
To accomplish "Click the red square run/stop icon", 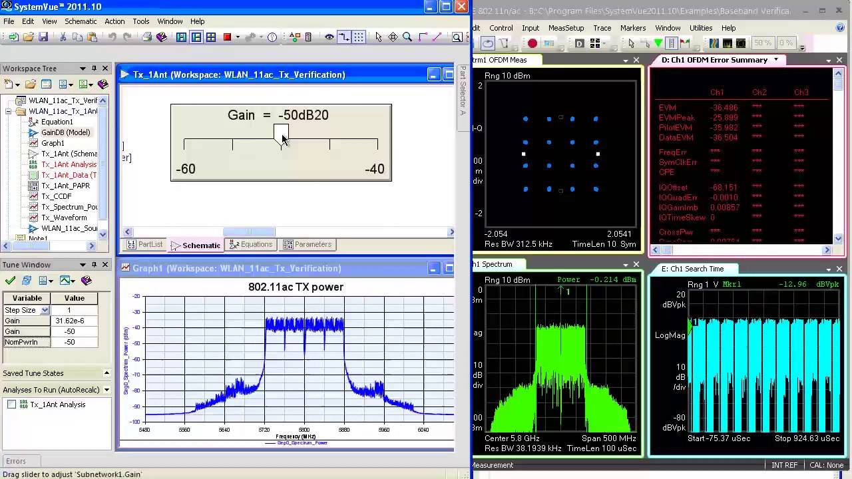I will 227,37.
